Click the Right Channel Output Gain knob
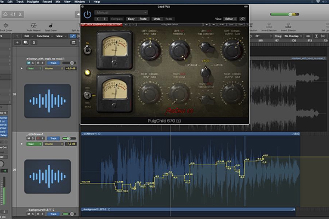Viewport: 329px width, 219px height. (x=232, y=94)
